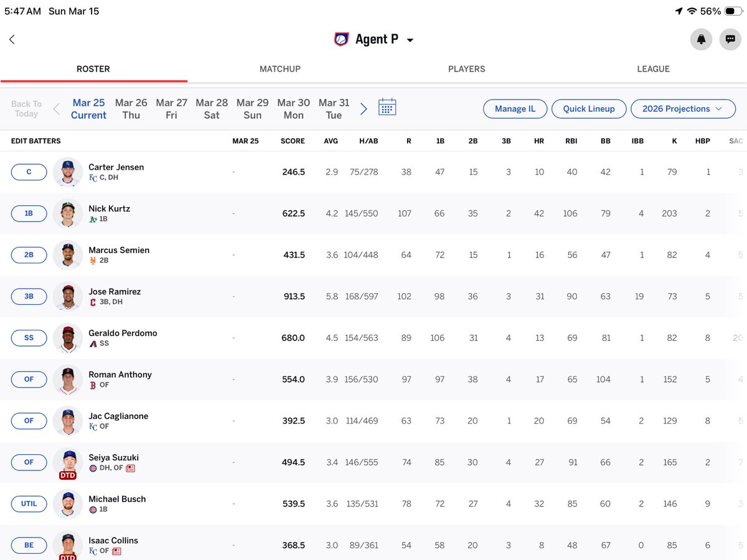Click the HR column header

539,141
